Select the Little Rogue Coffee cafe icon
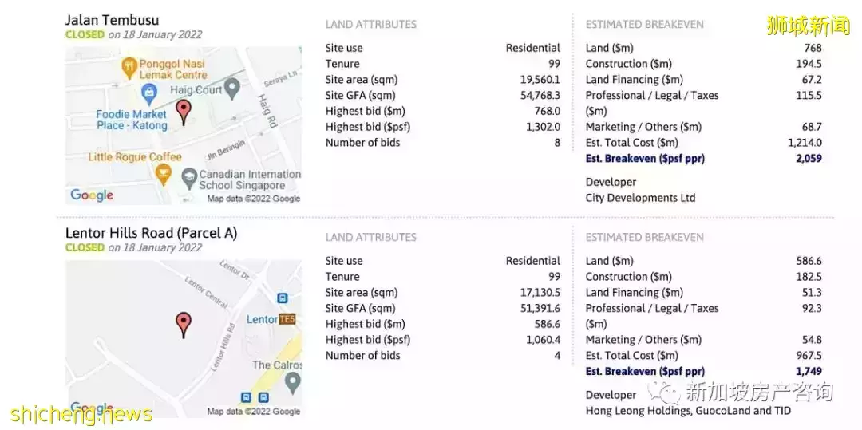Screen dimensions: 862x430 (x=164, y=174)
